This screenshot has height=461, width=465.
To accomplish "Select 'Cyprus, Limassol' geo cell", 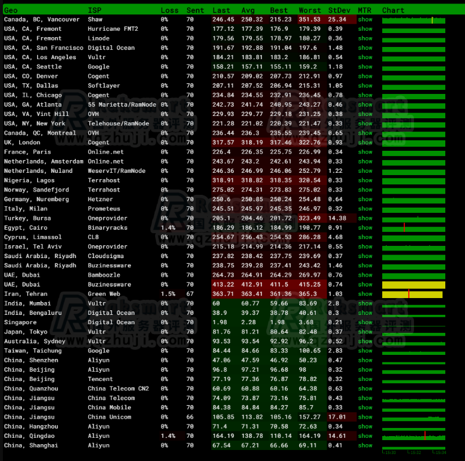I will [33, 237].
